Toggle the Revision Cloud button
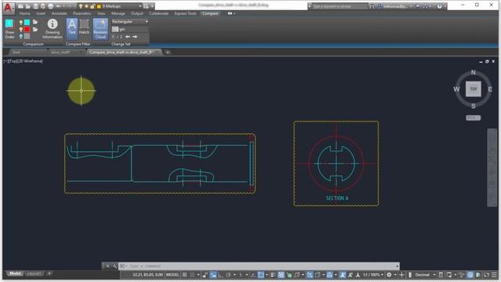Image resolution: width=501 pixels, height=282 pixels. tap(100, 29)
